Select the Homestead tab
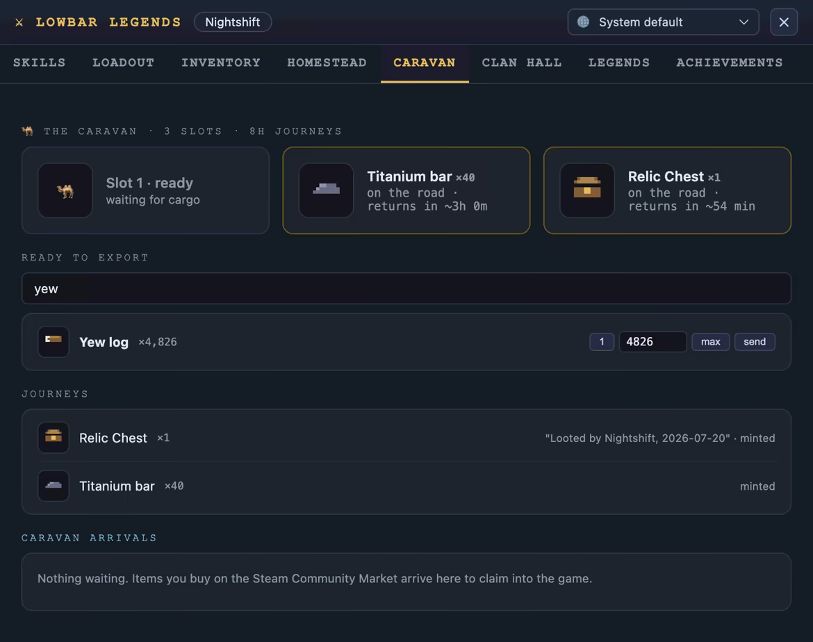This screenshot has width=813, height=642. click(327, 63)
